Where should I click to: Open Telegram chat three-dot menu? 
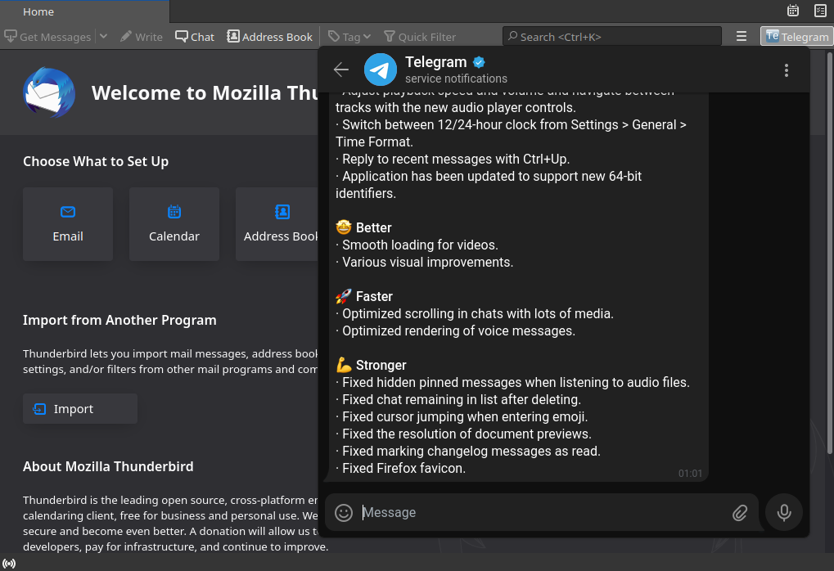pos(787,70)
